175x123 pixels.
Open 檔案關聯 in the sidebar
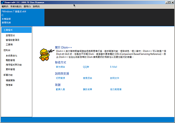point(10,81)
